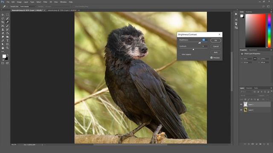The image size is (273, 153).
Task: Open the Image menu
Action: [x=19, y=2]
